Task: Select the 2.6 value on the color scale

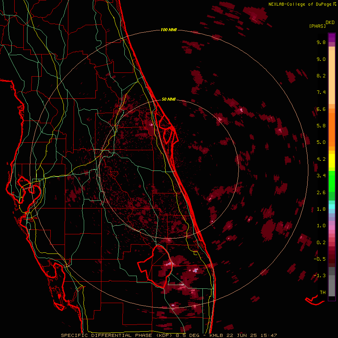Action: point(321,193)
